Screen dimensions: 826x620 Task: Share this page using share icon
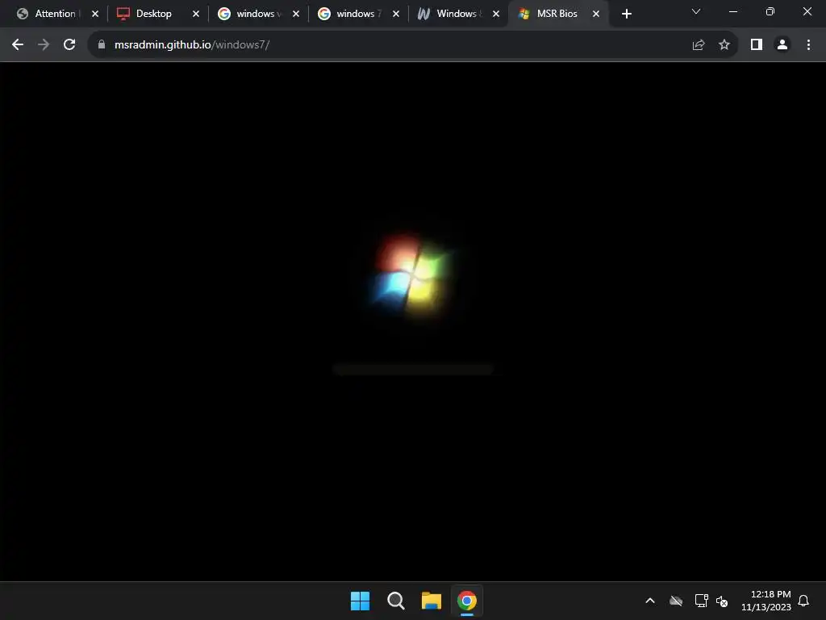(699, 45)
